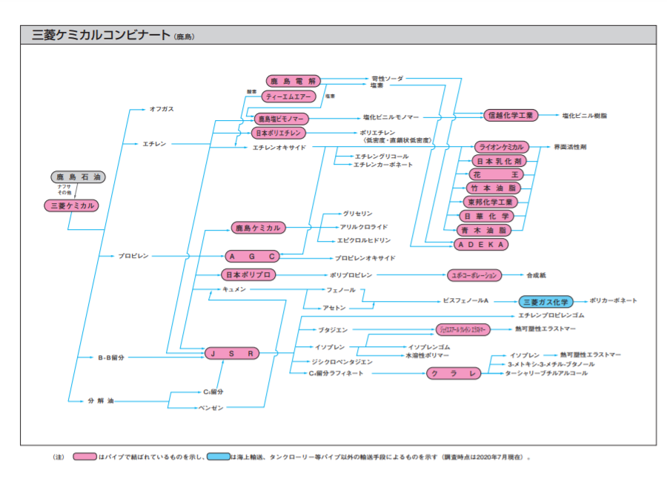This screenshot has height=482, width=667.
Task: Select the エチレンオキサイド label
Action: (279, 148)
